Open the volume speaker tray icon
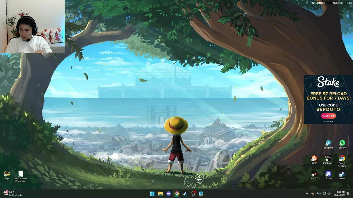353x198 pixels. pyautogui.click(x=329, y=194)
